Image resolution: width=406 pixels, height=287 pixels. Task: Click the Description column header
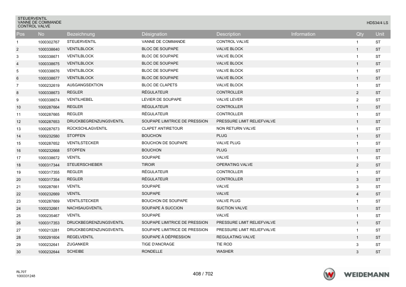pos(229,34)
